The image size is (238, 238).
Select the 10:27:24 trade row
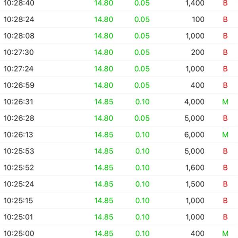pyautogui.click(x=119, y=69)
